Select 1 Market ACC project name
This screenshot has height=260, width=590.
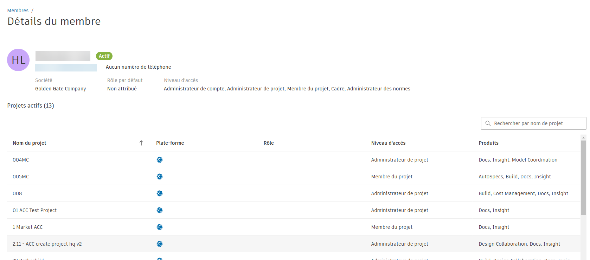pos(27,227)
